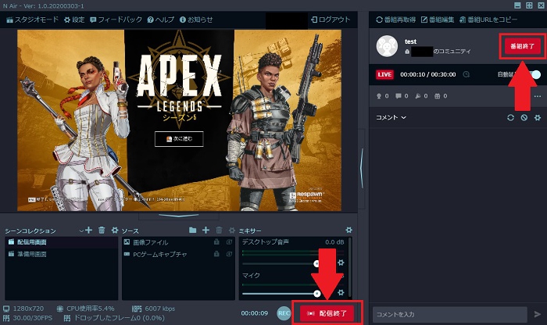Toggle visibility of 画像ファイル source
Screen dimensions: 547x325
pos(229,242)
